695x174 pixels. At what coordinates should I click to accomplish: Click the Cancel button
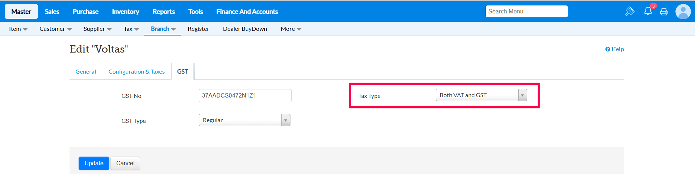point(125,163)
